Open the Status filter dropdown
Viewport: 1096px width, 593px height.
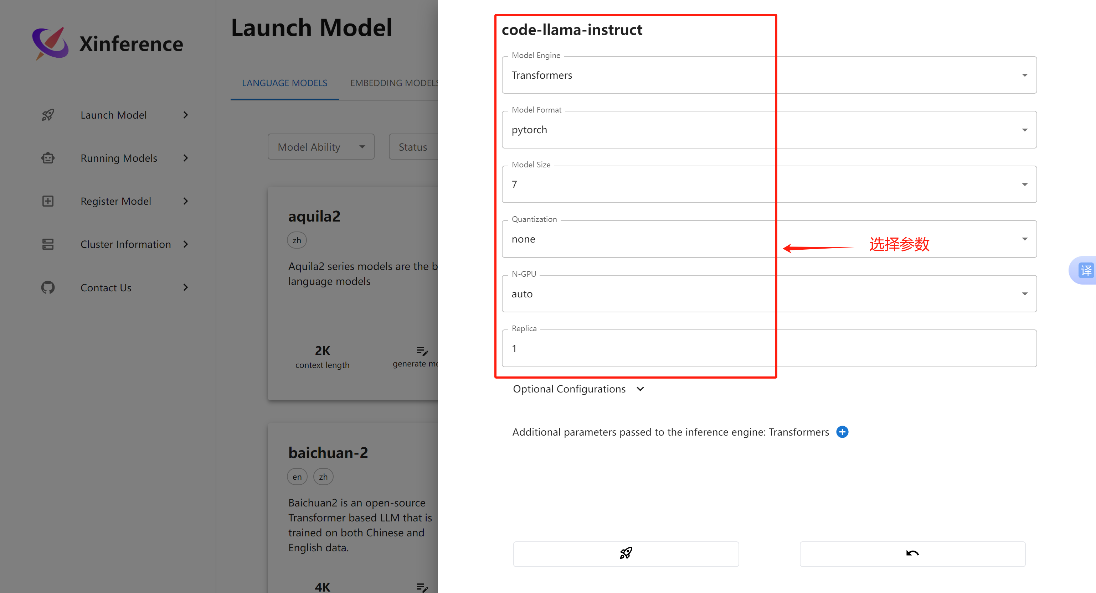click(413, 147)
